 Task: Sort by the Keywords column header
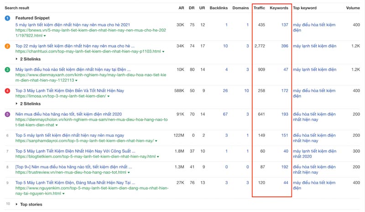[x=279, y=8]
